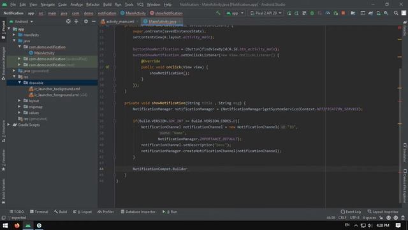Expand the layout folder
This screenshot has width=408, height=230.
tap(20, 101)
